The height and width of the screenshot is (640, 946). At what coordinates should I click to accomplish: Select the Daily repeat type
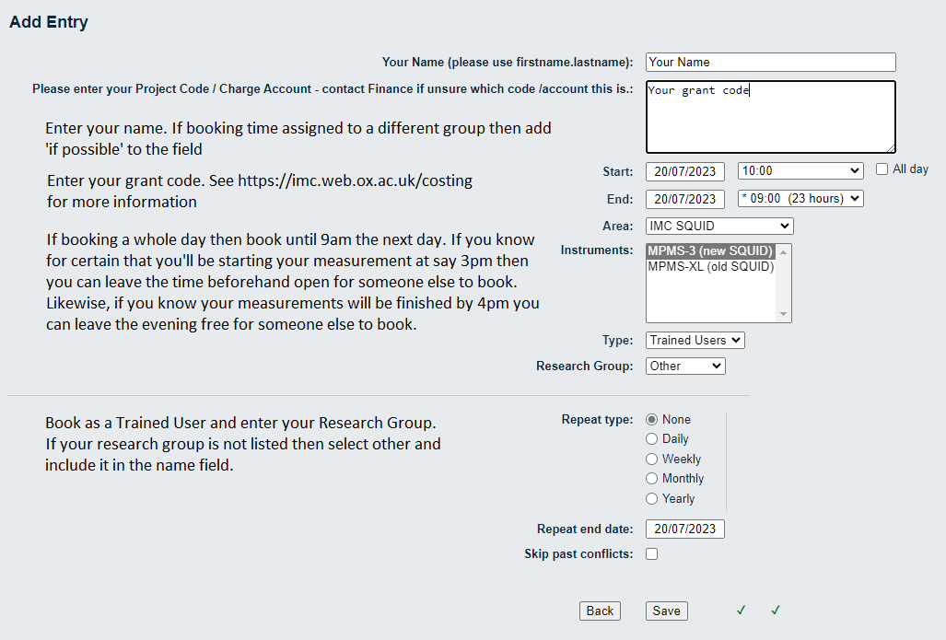coord(651,439)
